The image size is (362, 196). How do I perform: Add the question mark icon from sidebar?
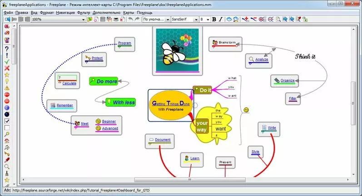click(x=7, y=49)
